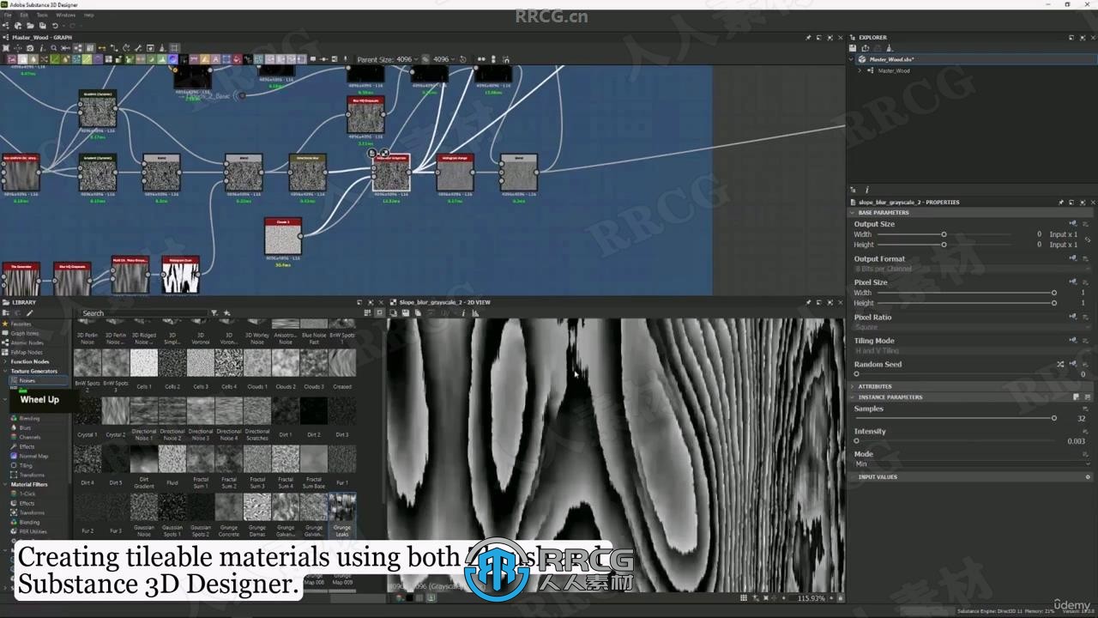Open the Help menu
Viewport: 1098px width, 618px height.
[89, 15]
